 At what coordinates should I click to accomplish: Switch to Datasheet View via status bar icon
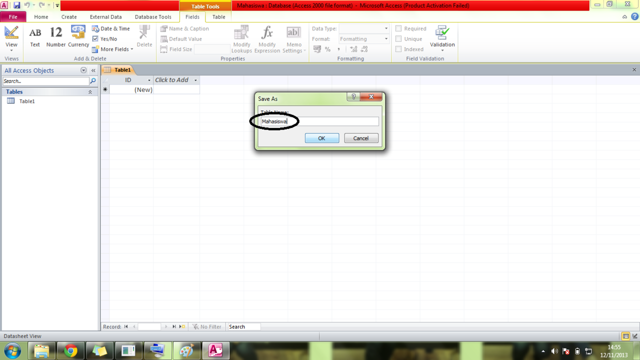click(x=625, y=336)
